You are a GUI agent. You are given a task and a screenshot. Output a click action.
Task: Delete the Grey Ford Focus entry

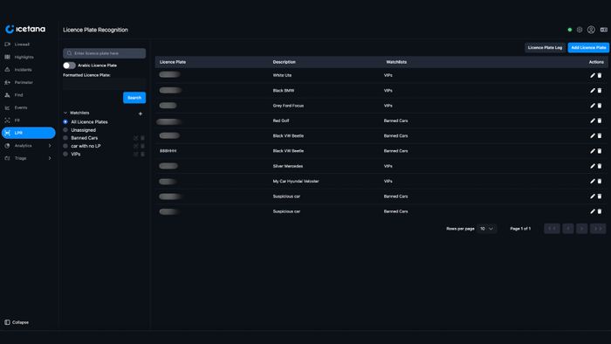point(600,106)
